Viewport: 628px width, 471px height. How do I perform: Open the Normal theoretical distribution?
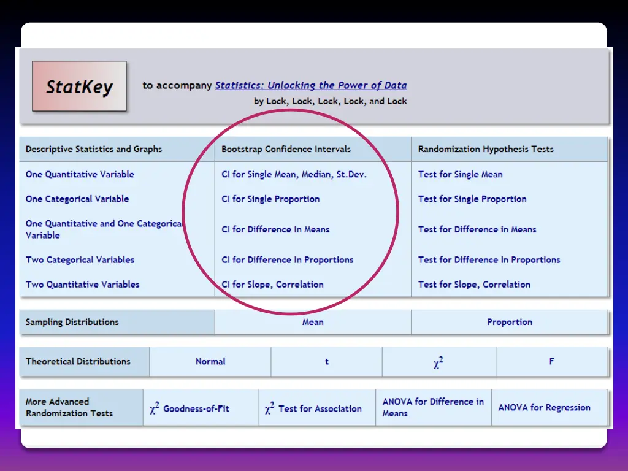(210, 362)
